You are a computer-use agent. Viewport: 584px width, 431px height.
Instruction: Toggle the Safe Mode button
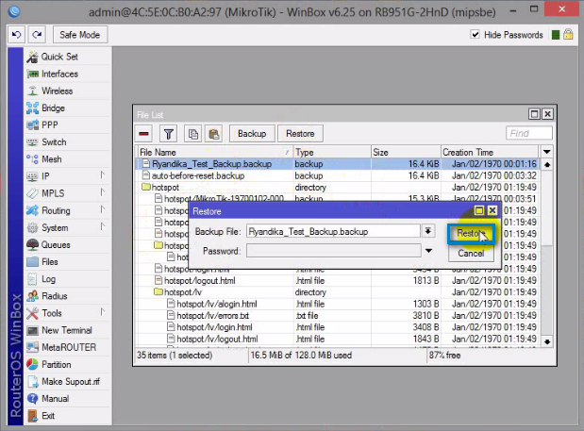pos(79,35)
